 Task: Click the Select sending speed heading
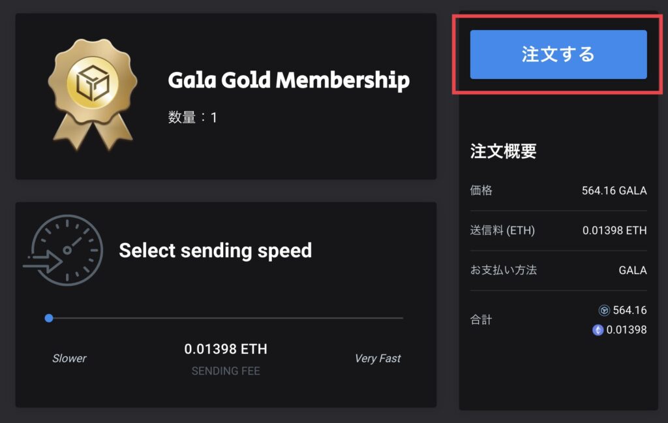point(215,250)
